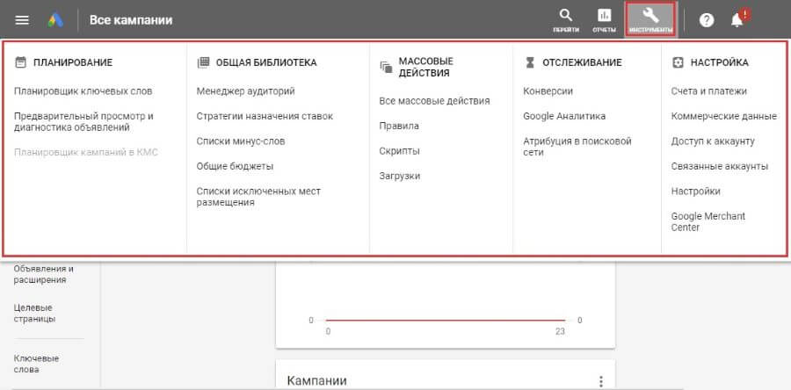791x390 pixels.
Task: Open Счета и платежи
Action: (x=708, y=91)
